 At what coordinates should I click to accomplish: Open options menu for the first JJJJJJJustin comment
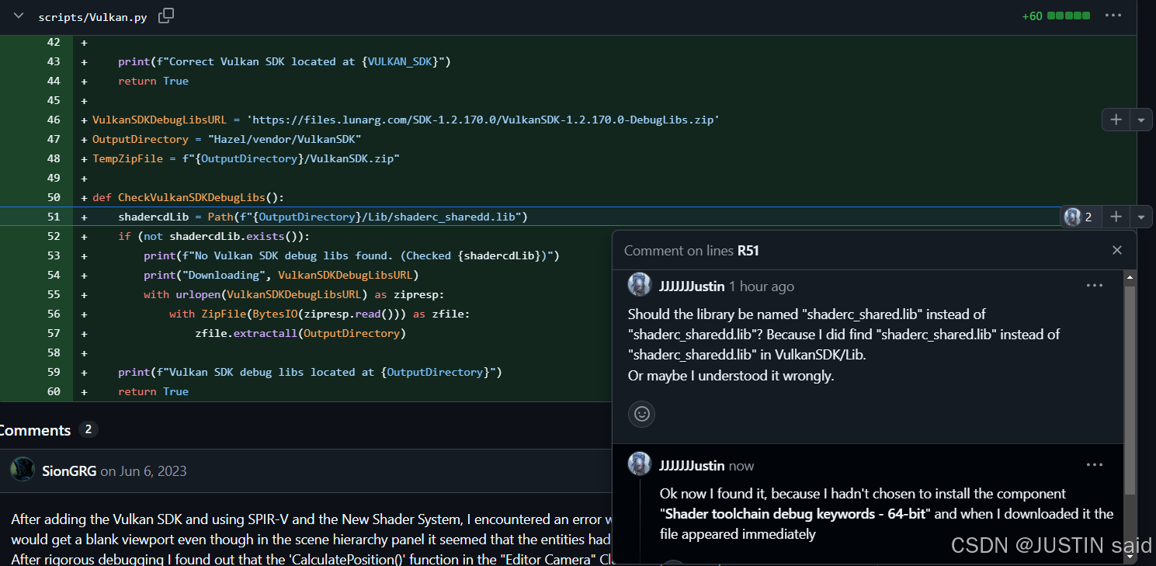point(1095,286)
